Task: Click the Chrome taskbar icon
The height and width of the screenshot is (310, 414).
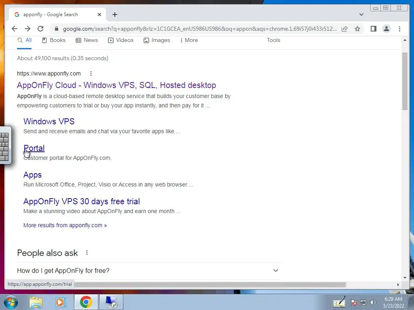Action: (86, 302)
